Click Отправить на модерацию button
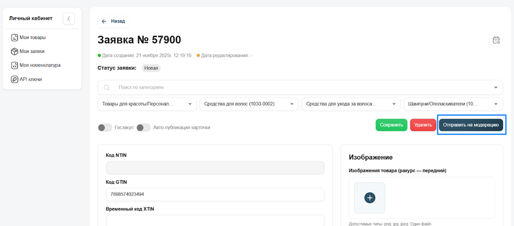 pyautogui.click(x=471, y=125)
